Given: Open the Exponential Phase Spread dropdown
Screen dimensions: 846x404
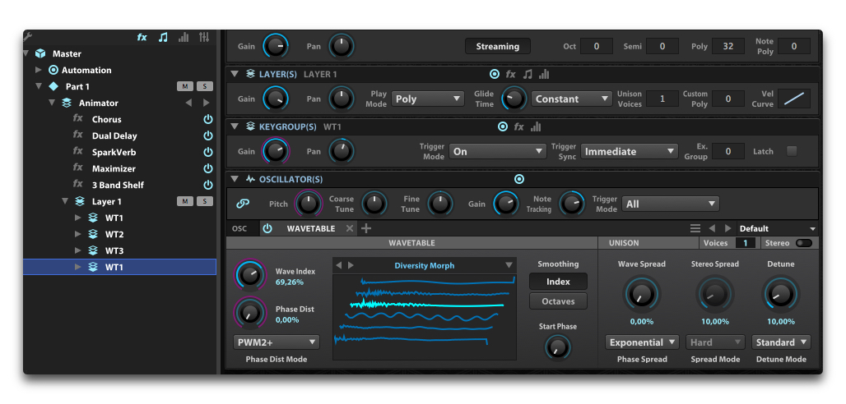Looking at the screenshot, I should pos(642,342).
